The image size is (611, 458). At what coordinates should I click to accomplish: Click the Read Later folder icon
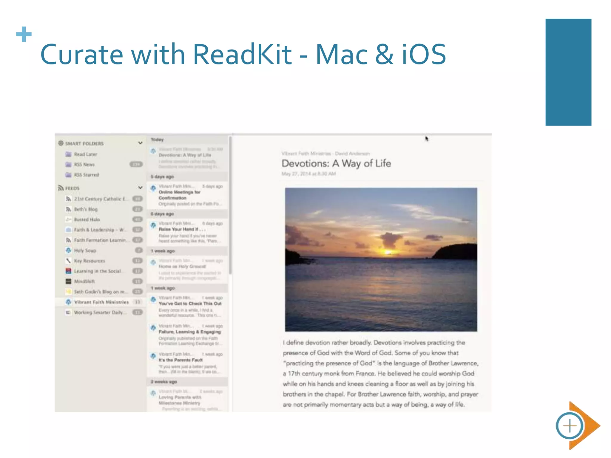(68, 154)
